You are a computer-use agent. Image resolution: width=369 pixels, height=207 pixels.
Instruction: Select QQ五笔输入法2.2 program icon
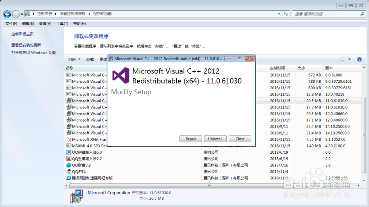click(x=69, y=159)
